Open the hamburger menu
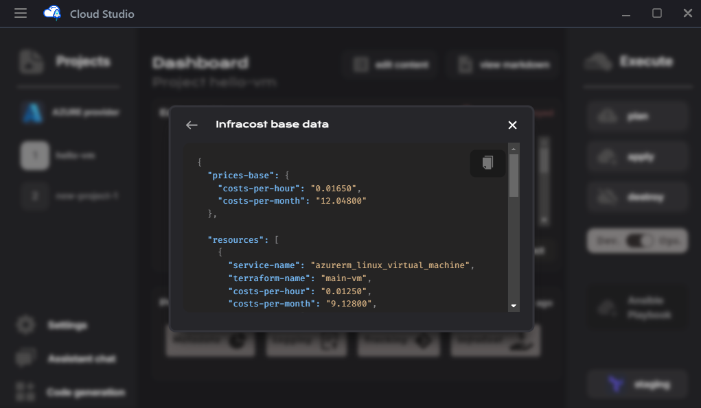The width and height of the screenshot is (701, 408). click(x=21, y=13)
